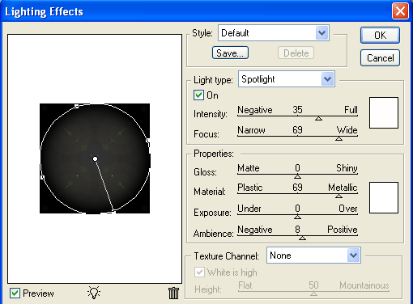
Task: Click the Mountainous label
Action: pyautogui.click(x=364, y=285)
